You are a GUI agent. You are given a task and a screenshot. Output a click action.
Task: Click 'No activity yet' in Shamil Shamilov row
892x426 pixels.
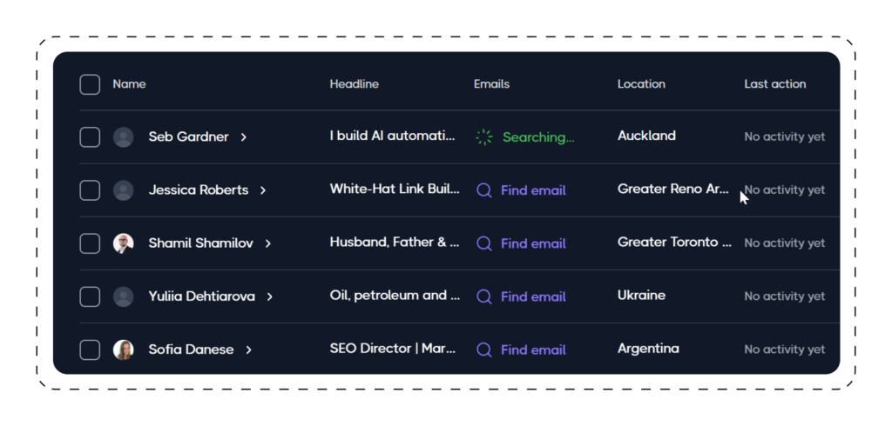point(785,243)
